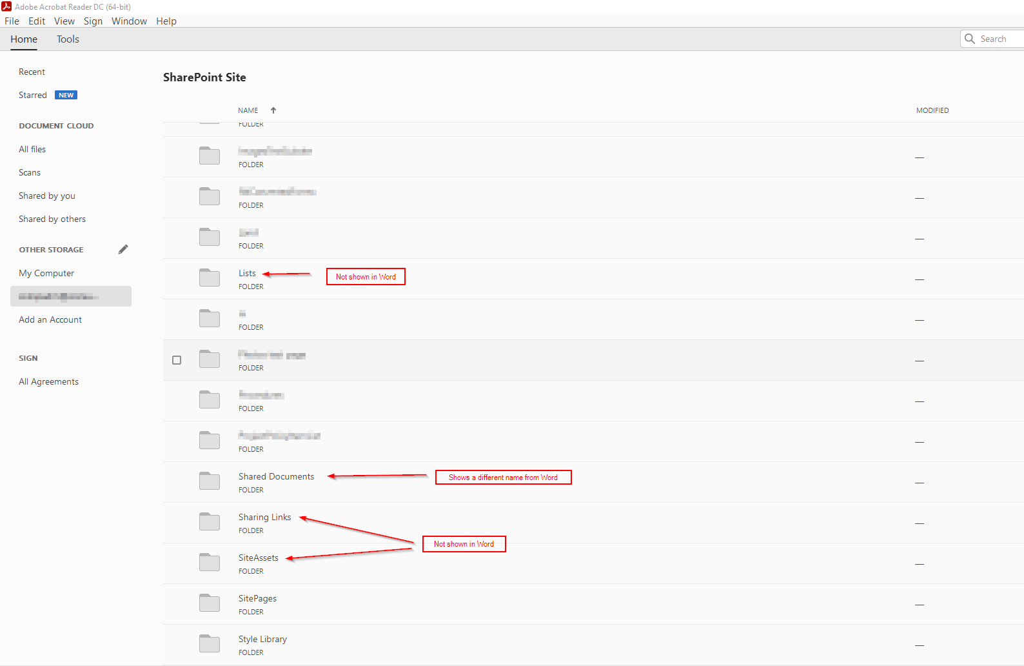Sort by the NAME column header
Viewport: 1024px width, 666px height.
248,110
